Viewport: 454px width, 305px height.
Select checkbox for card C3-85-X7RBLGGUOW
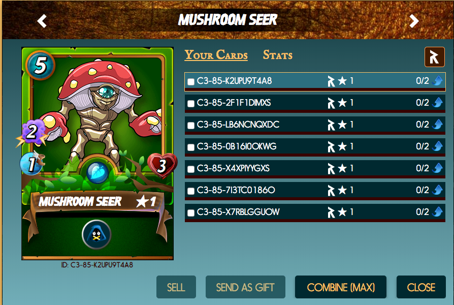pyautogui.click(x=191, y=213)
